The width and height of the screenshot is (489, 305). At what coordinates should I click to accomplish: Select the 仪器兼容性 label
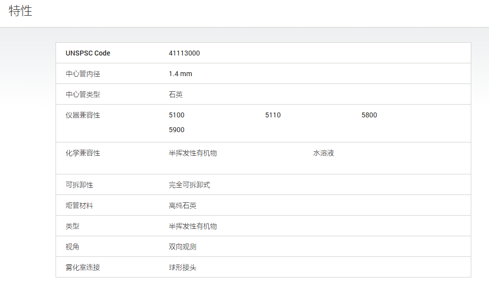[x=83, y=115]
